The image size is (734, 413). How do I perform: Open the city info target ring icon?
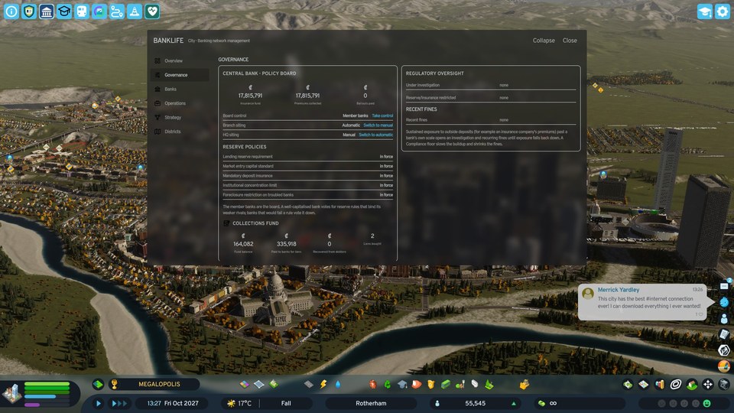coord(675,385)
